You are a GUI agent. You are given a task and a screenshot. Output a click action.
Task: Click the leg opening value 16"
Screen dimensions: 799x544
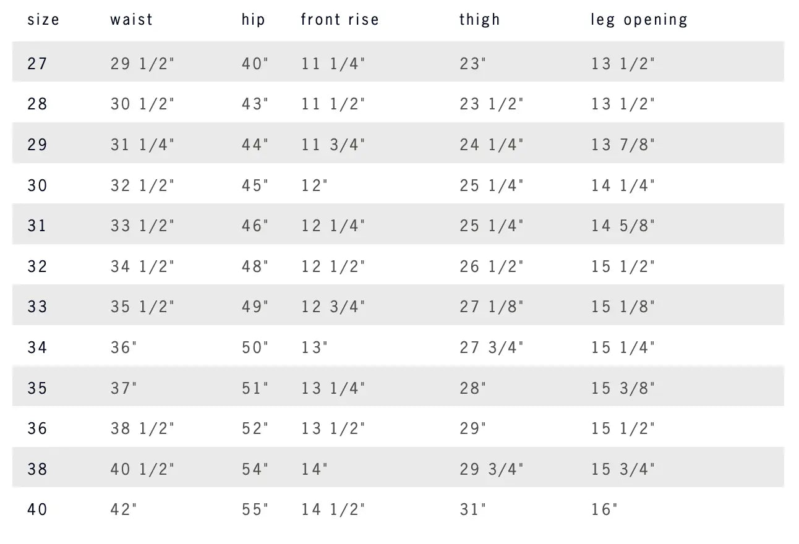[604, 509]
